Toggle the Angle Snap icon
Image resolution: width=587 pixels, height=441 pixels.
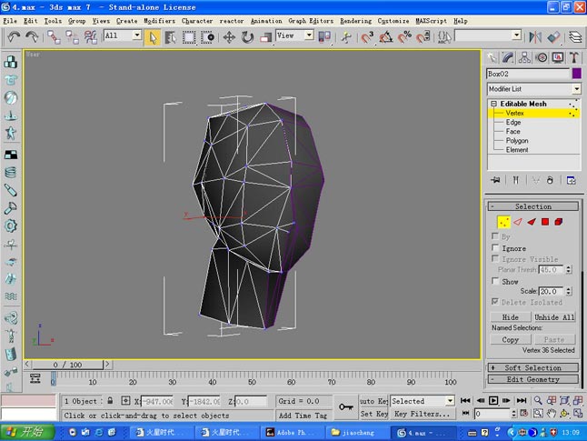(x=385, y=37)
